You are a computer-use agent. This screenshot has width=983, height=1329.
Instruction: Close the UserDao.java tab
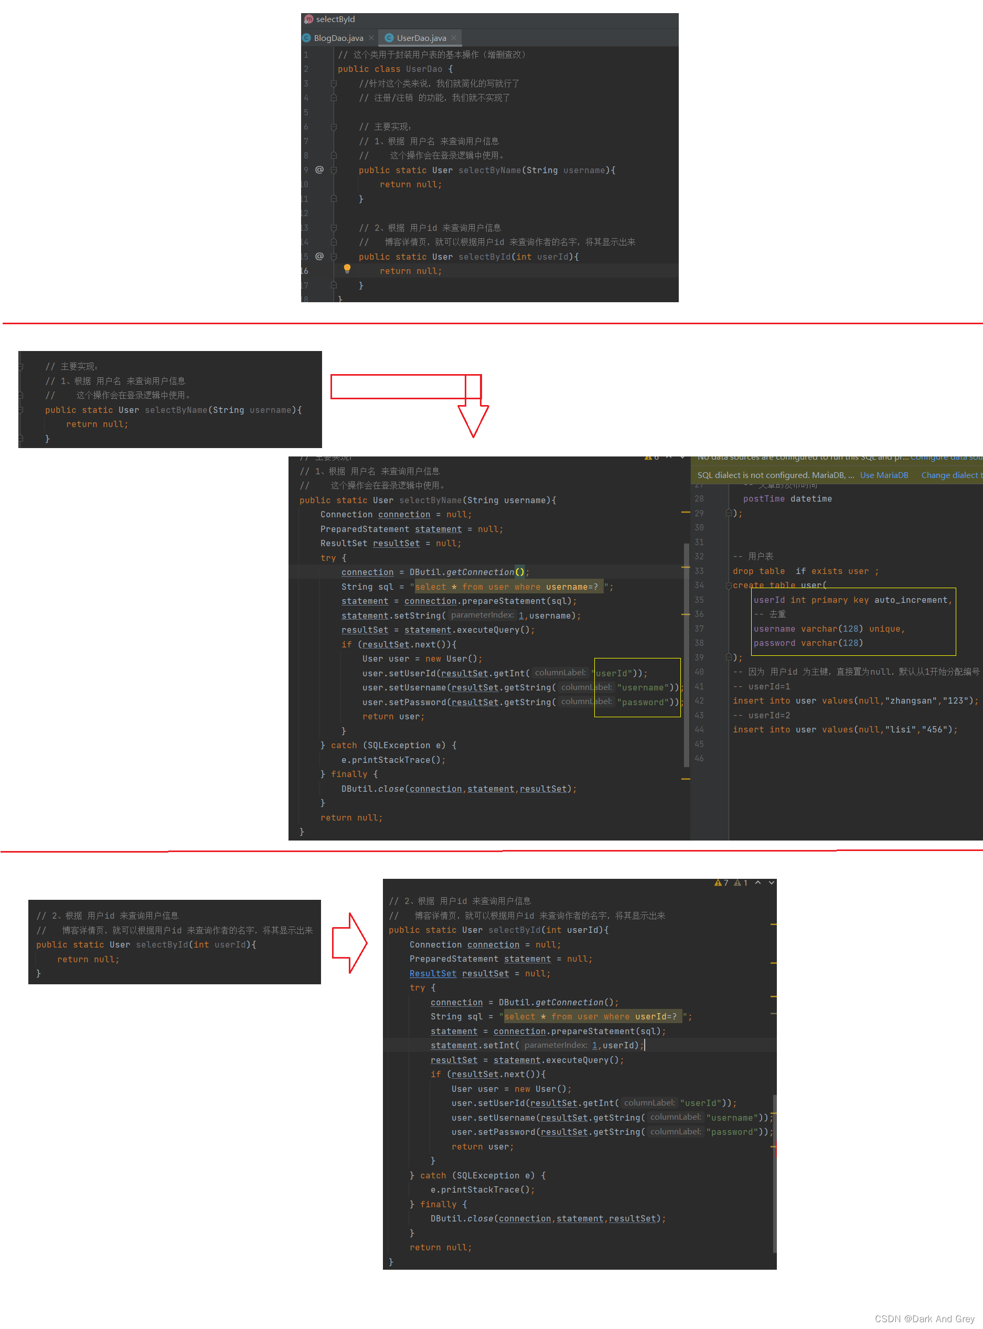click(x=454, y=38)
